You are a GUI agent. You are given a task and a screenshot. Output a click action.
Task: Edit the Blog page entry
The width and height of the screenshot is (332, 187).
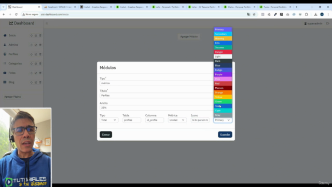[36, 82]
